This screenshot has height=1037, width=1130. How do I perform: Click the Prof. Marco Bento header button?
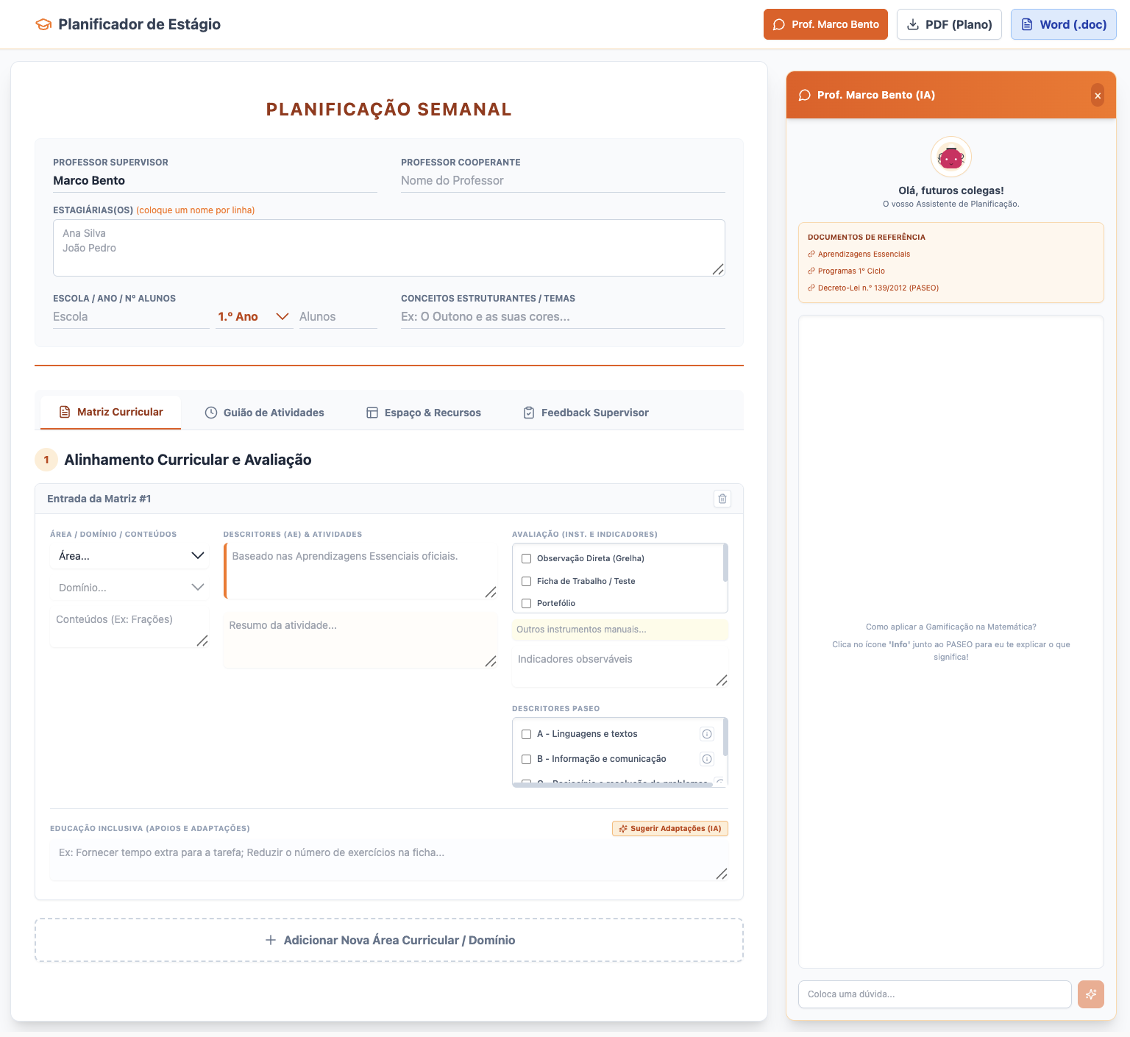[825, 24]
